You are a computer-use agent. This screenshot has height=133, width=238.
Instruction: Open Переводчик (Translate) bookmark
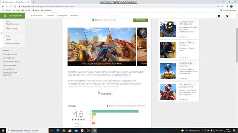46,10
